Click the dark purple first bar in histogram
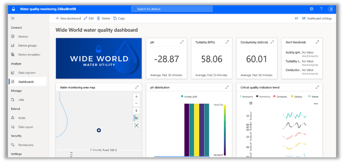Viewport: 344px width, 163px height. tap(187, 130)
